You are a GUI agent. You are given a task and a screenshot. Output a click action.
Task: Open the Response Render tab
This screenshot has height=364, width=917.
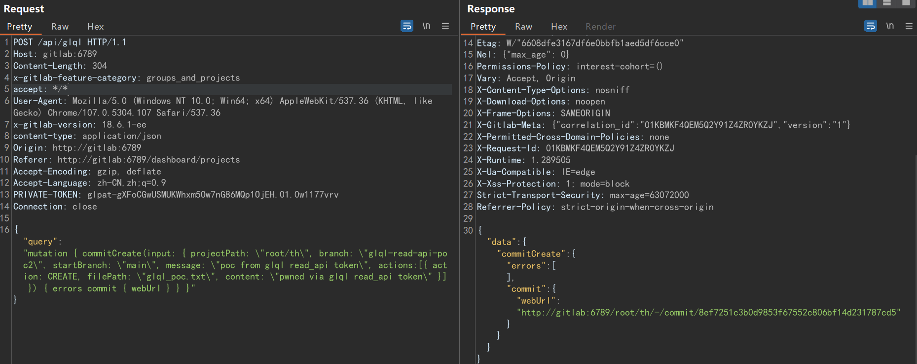[x=600, y=27]
